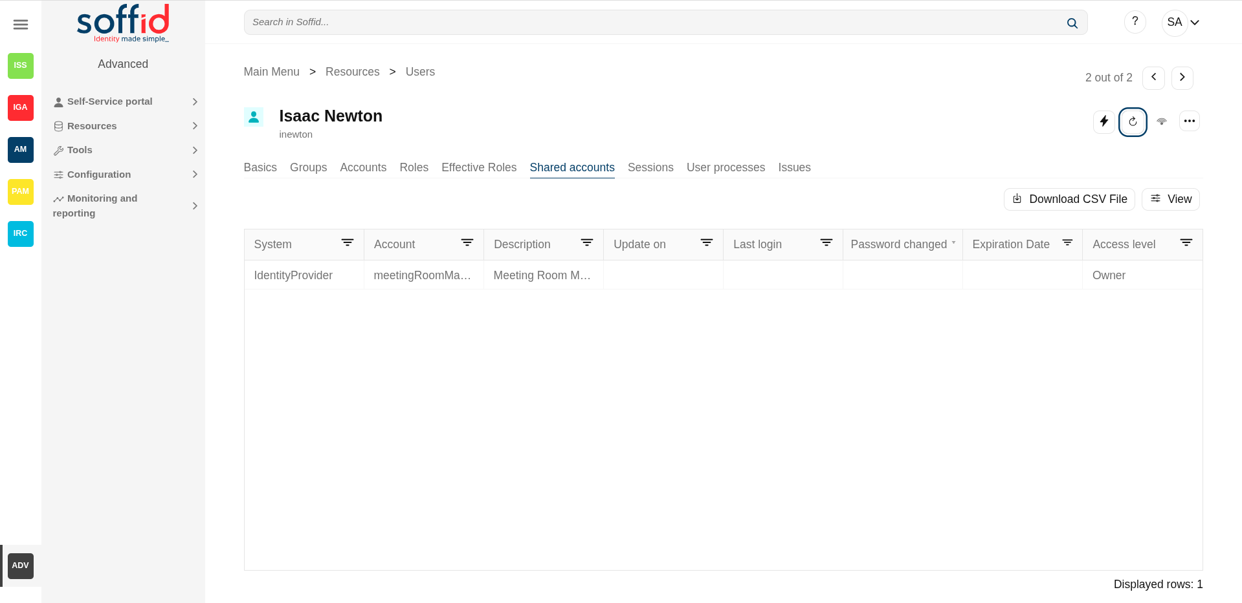The image size is (1242, 603).
Task: Filter the Access level column
Action: pyautogui.click(x=1186, y=243)
